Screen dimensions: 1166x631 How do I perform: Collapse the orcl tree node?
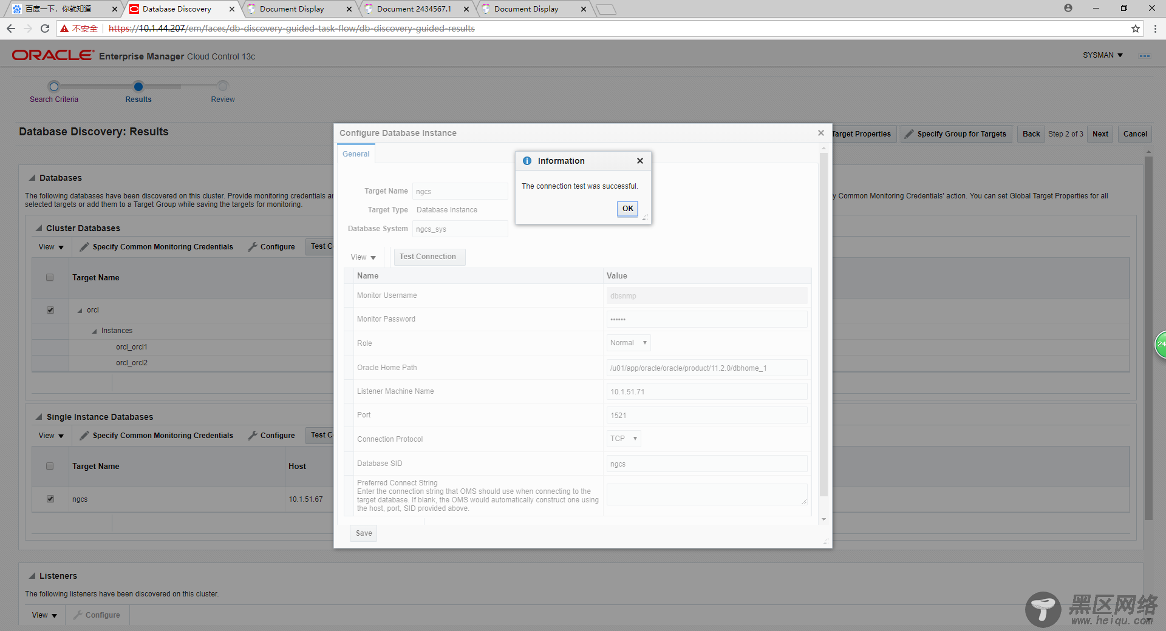tap(80, 311)
